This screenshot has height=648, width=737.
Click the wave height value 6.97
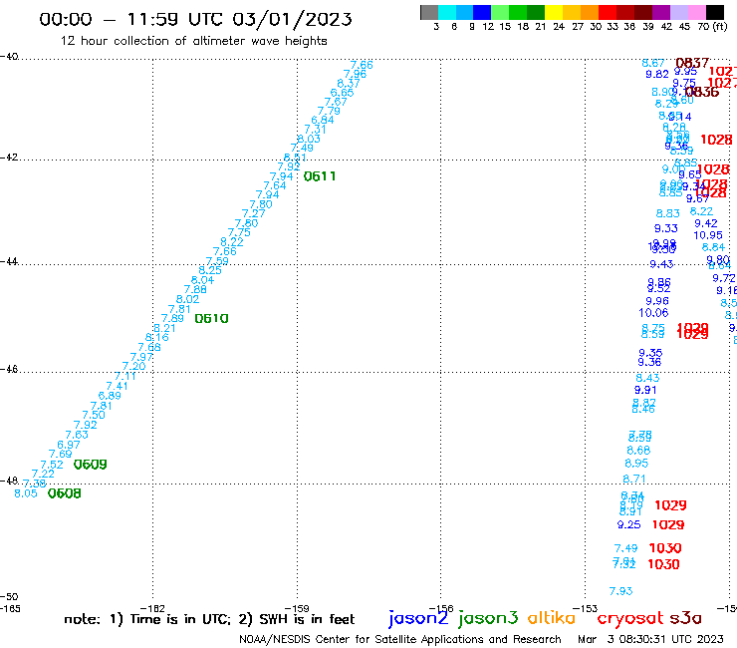pos(69,445)
